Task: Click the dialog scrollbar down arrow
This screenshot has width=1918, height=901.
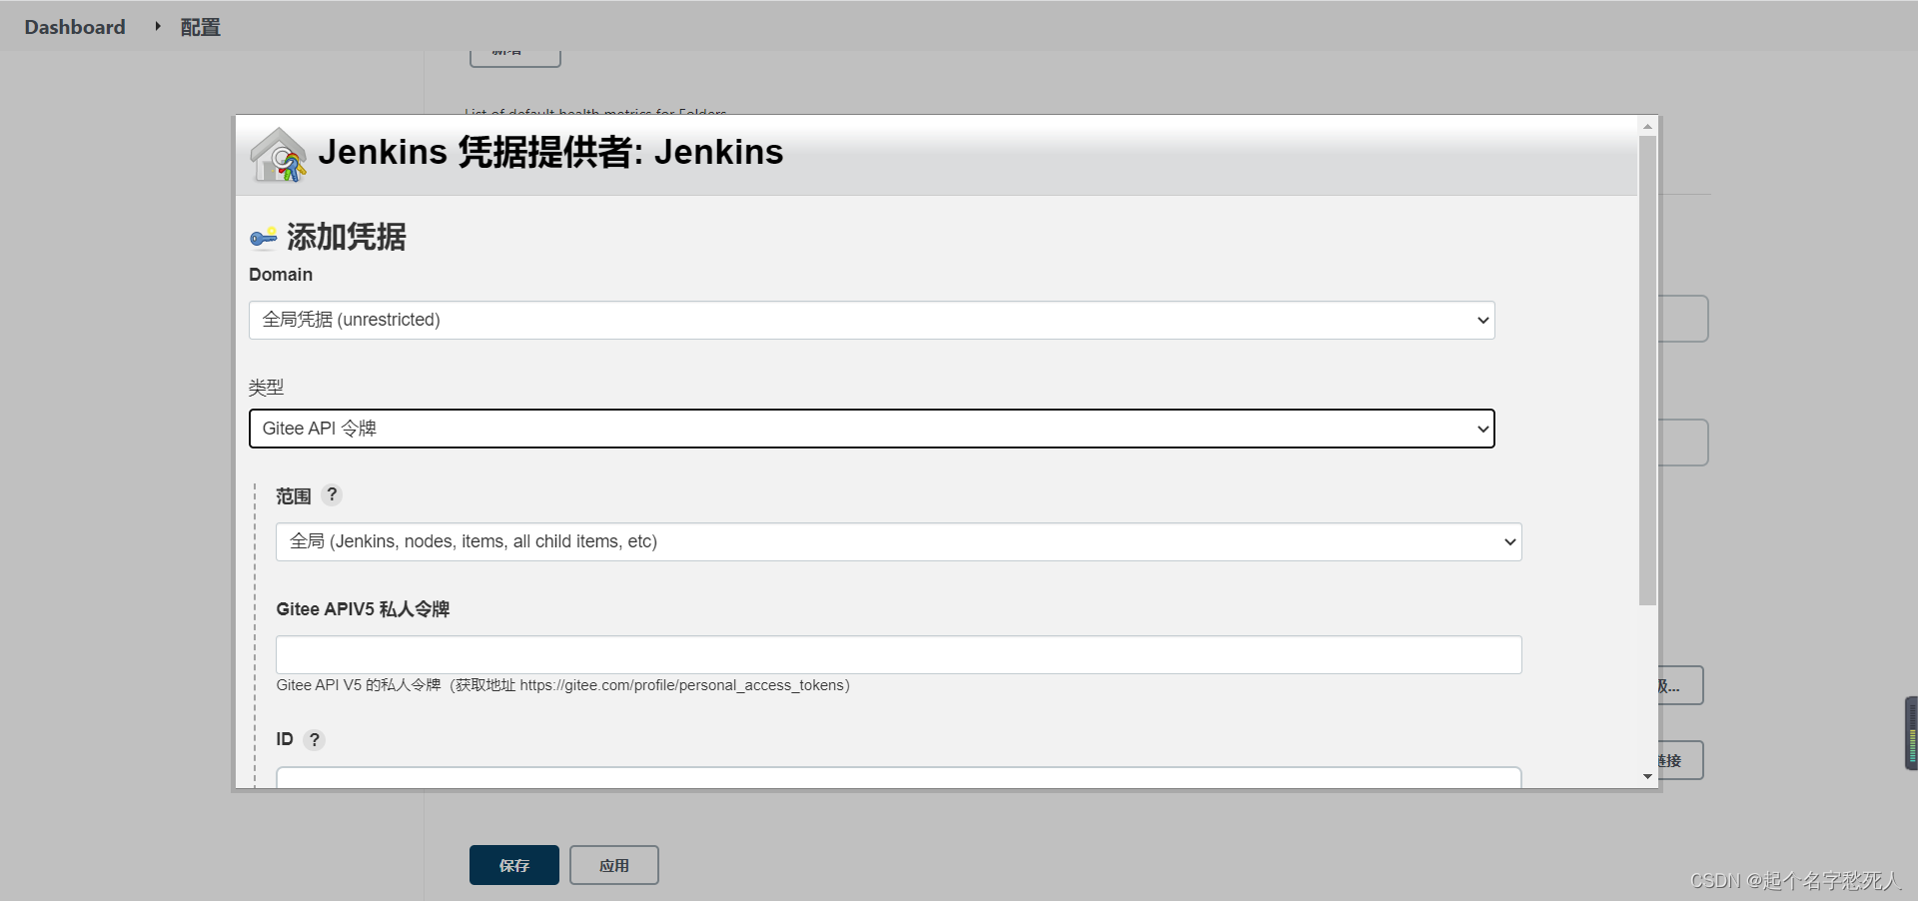Action: 1647,776
